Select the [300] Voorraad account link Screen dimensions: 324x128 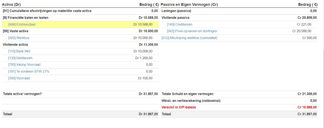(x=19, y=78)
